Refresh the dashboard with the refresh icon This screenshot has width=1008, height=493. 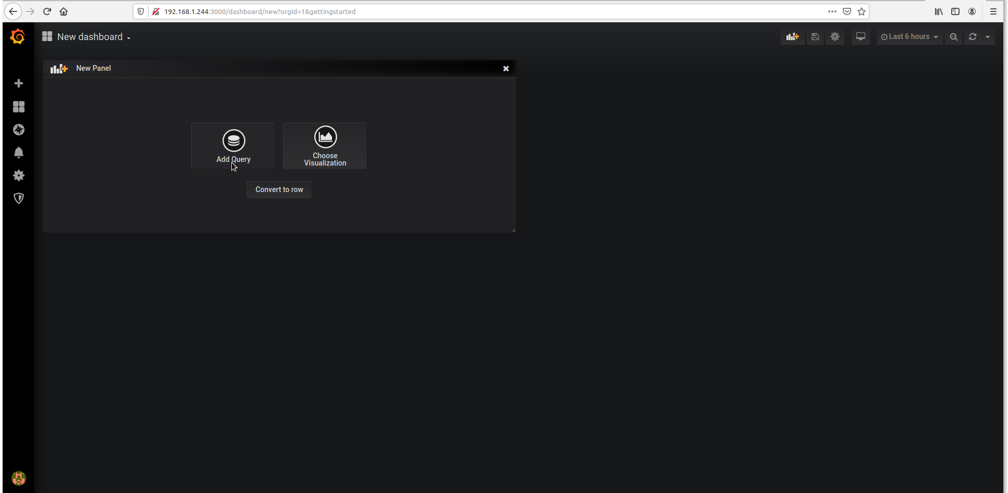(973, 36)
